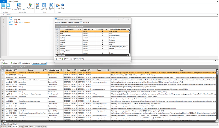
Task: Click the Results grid vertical scrollbar
Action: 217,95
